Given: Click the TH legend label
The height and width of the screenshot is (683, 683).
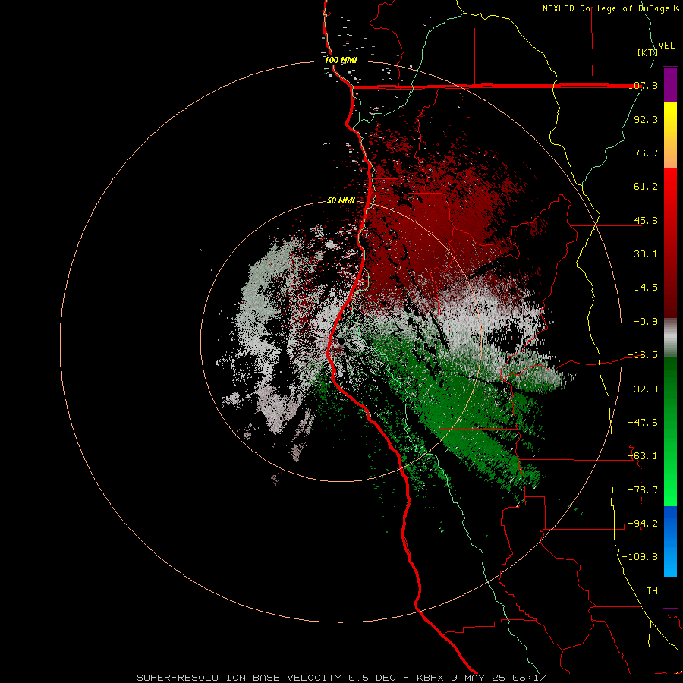Looking at the screenshot, I should coord(652,591).
